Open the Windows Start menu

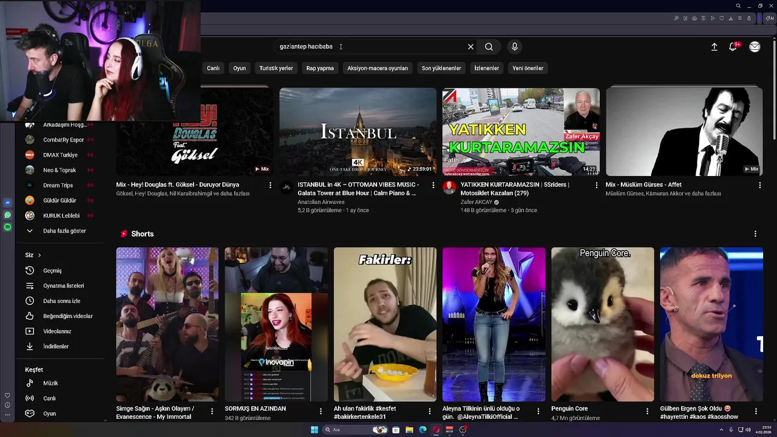click(314, 430)
